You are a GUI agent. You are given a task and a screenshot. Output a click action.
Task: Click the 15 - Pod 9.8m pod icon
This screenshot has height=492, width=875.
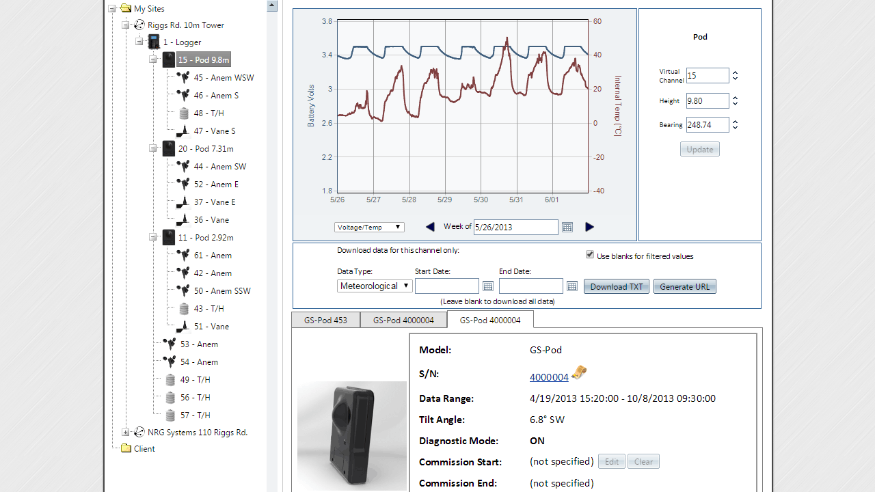click(x=169, y=60)
